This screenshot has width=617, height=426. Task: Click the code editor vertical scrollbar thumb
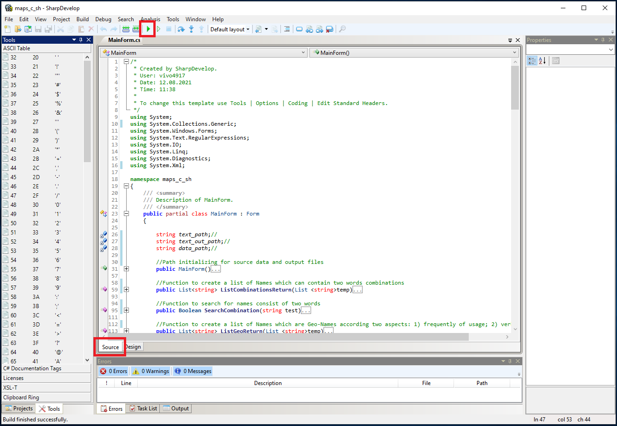[x=515, y=87]
